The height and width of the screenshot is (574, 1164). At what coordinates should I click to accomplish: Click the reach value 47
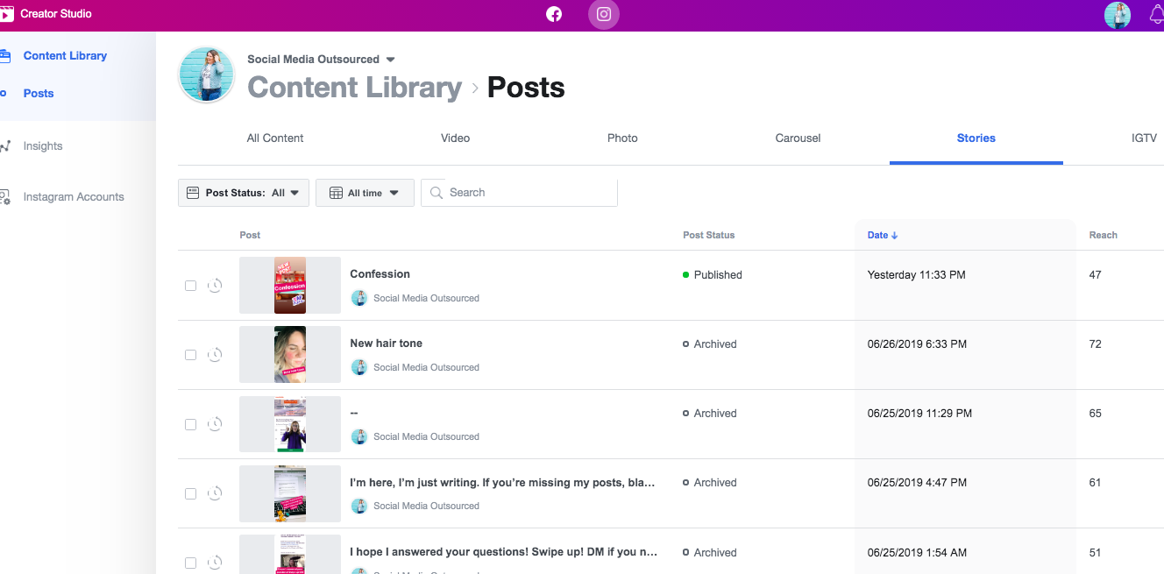pyautogui.click(x=1095, y=275)
